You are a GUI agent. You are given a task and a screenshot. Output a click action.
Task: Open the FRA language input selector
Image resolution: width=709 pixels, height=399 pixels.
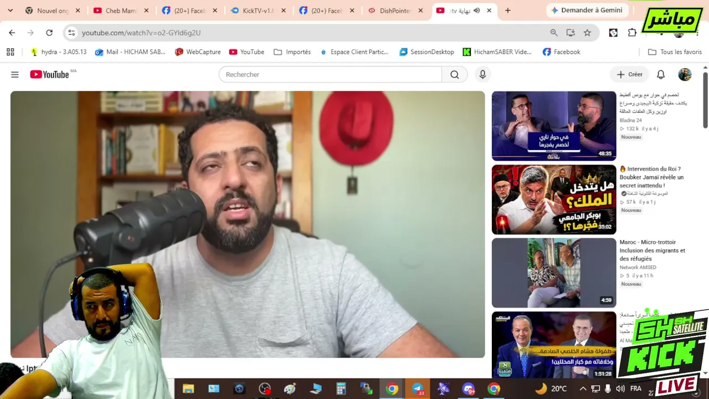coord(636,389)
